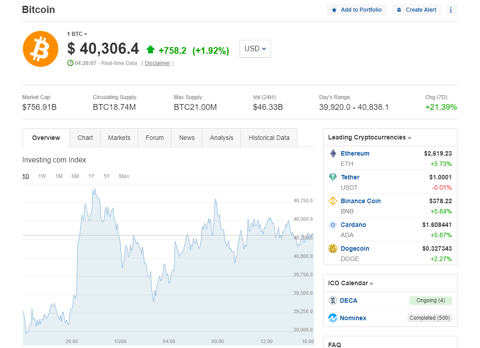Click the green up arrow next to price
Screen dimensions: 480x348
(150, 50)
